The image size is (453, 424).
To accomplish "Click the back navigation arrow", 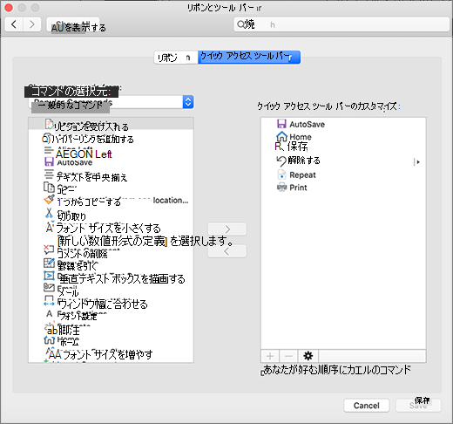I will click(14, 24).
